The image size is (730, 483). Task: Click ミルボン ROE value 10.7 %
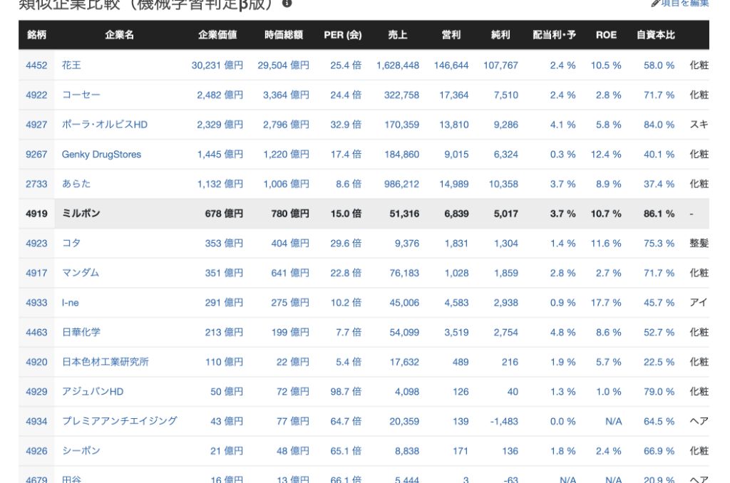pyautogui.click(x=606, y=214)
